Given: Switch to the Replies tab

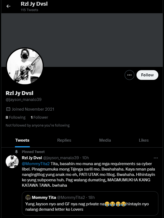Looking at the screenshot, I should [64, 140].
